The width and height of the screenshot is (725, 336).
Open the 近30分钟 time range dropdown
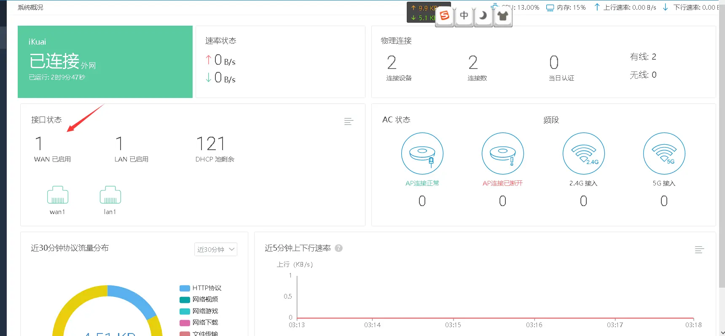click(216, 249)
